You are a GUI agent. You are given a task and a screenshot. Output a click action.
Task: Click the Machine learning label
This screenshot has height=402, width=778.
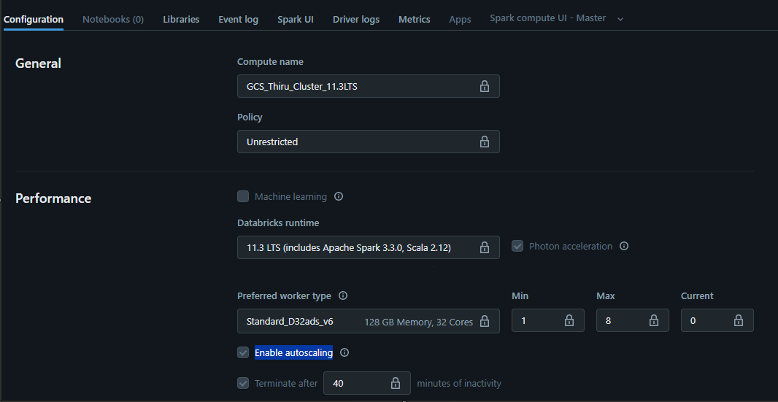click(290, 196)
